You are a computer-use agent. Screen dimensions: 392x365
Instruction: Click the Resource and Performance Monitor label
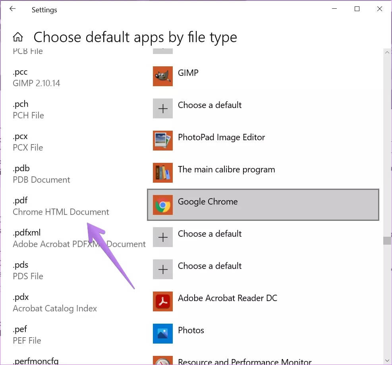245,361
